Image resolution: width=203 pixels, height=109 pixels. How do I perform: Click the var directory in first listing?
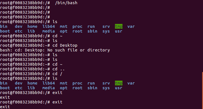coord(131,26)
